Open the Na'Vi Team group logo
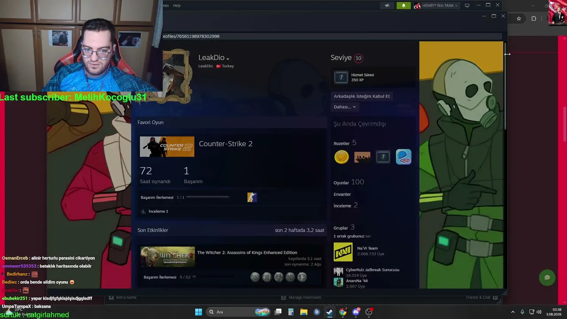The image size is (567, 319). (343, 252)
